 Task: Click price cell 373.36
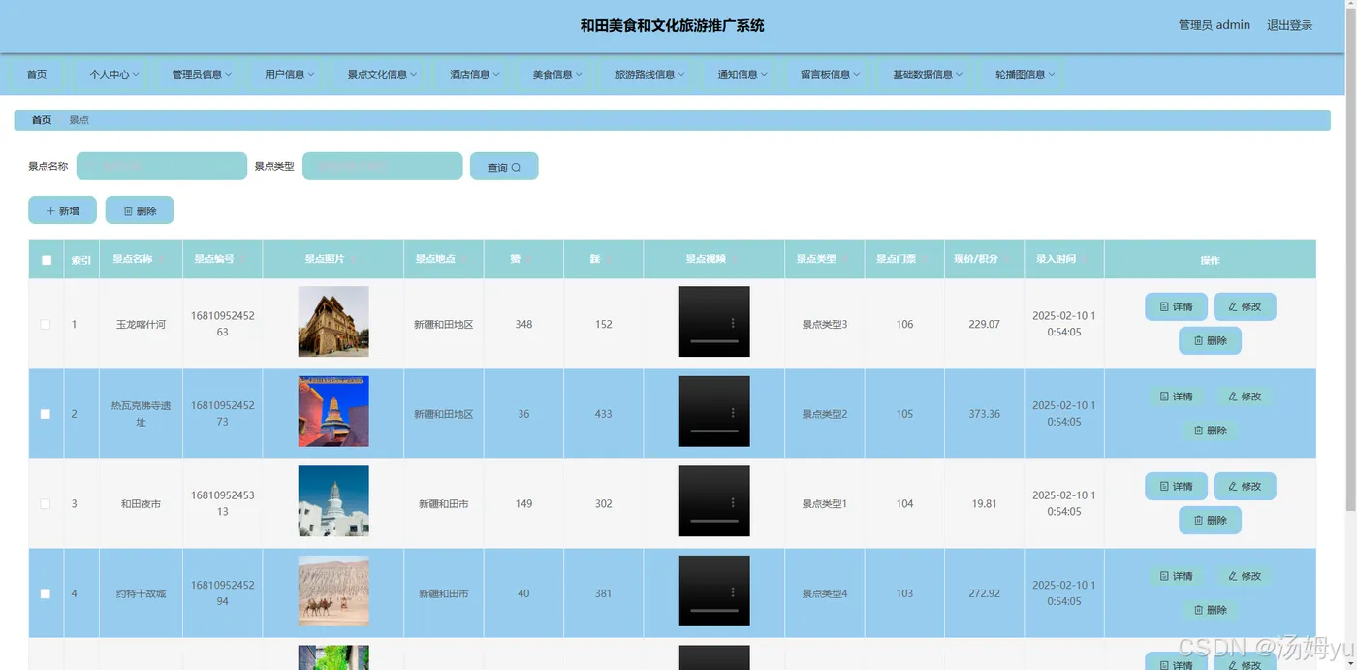coord(984,414)
